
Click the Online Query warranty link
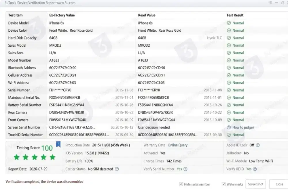click(177, 145)
